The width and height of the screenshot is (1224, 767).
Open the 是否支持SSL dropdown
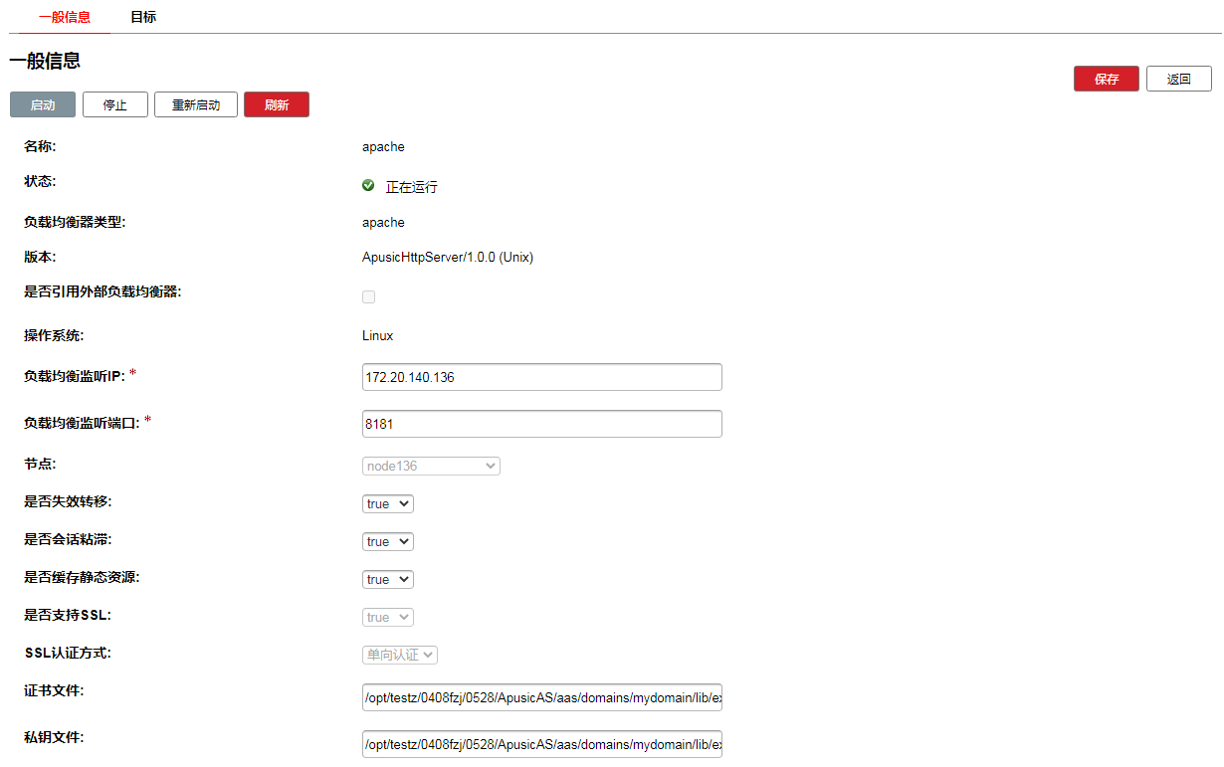tap(387, 617)
